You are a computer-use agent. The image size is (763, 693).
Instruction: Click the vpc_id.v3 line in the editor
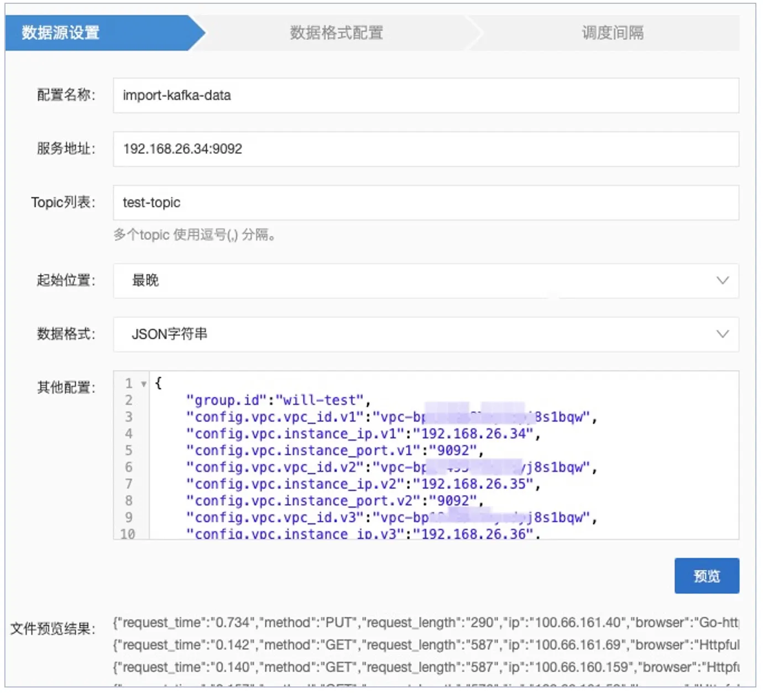coord(391,518)
